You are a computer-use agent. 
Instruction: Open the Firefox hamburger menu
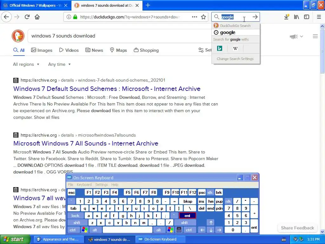click(319, 17)
